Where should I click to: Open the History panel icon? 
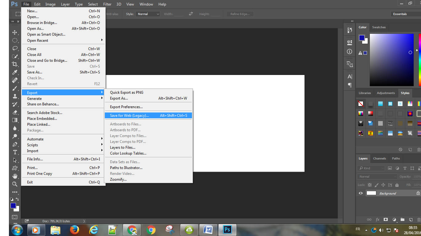tap(349, 30)
